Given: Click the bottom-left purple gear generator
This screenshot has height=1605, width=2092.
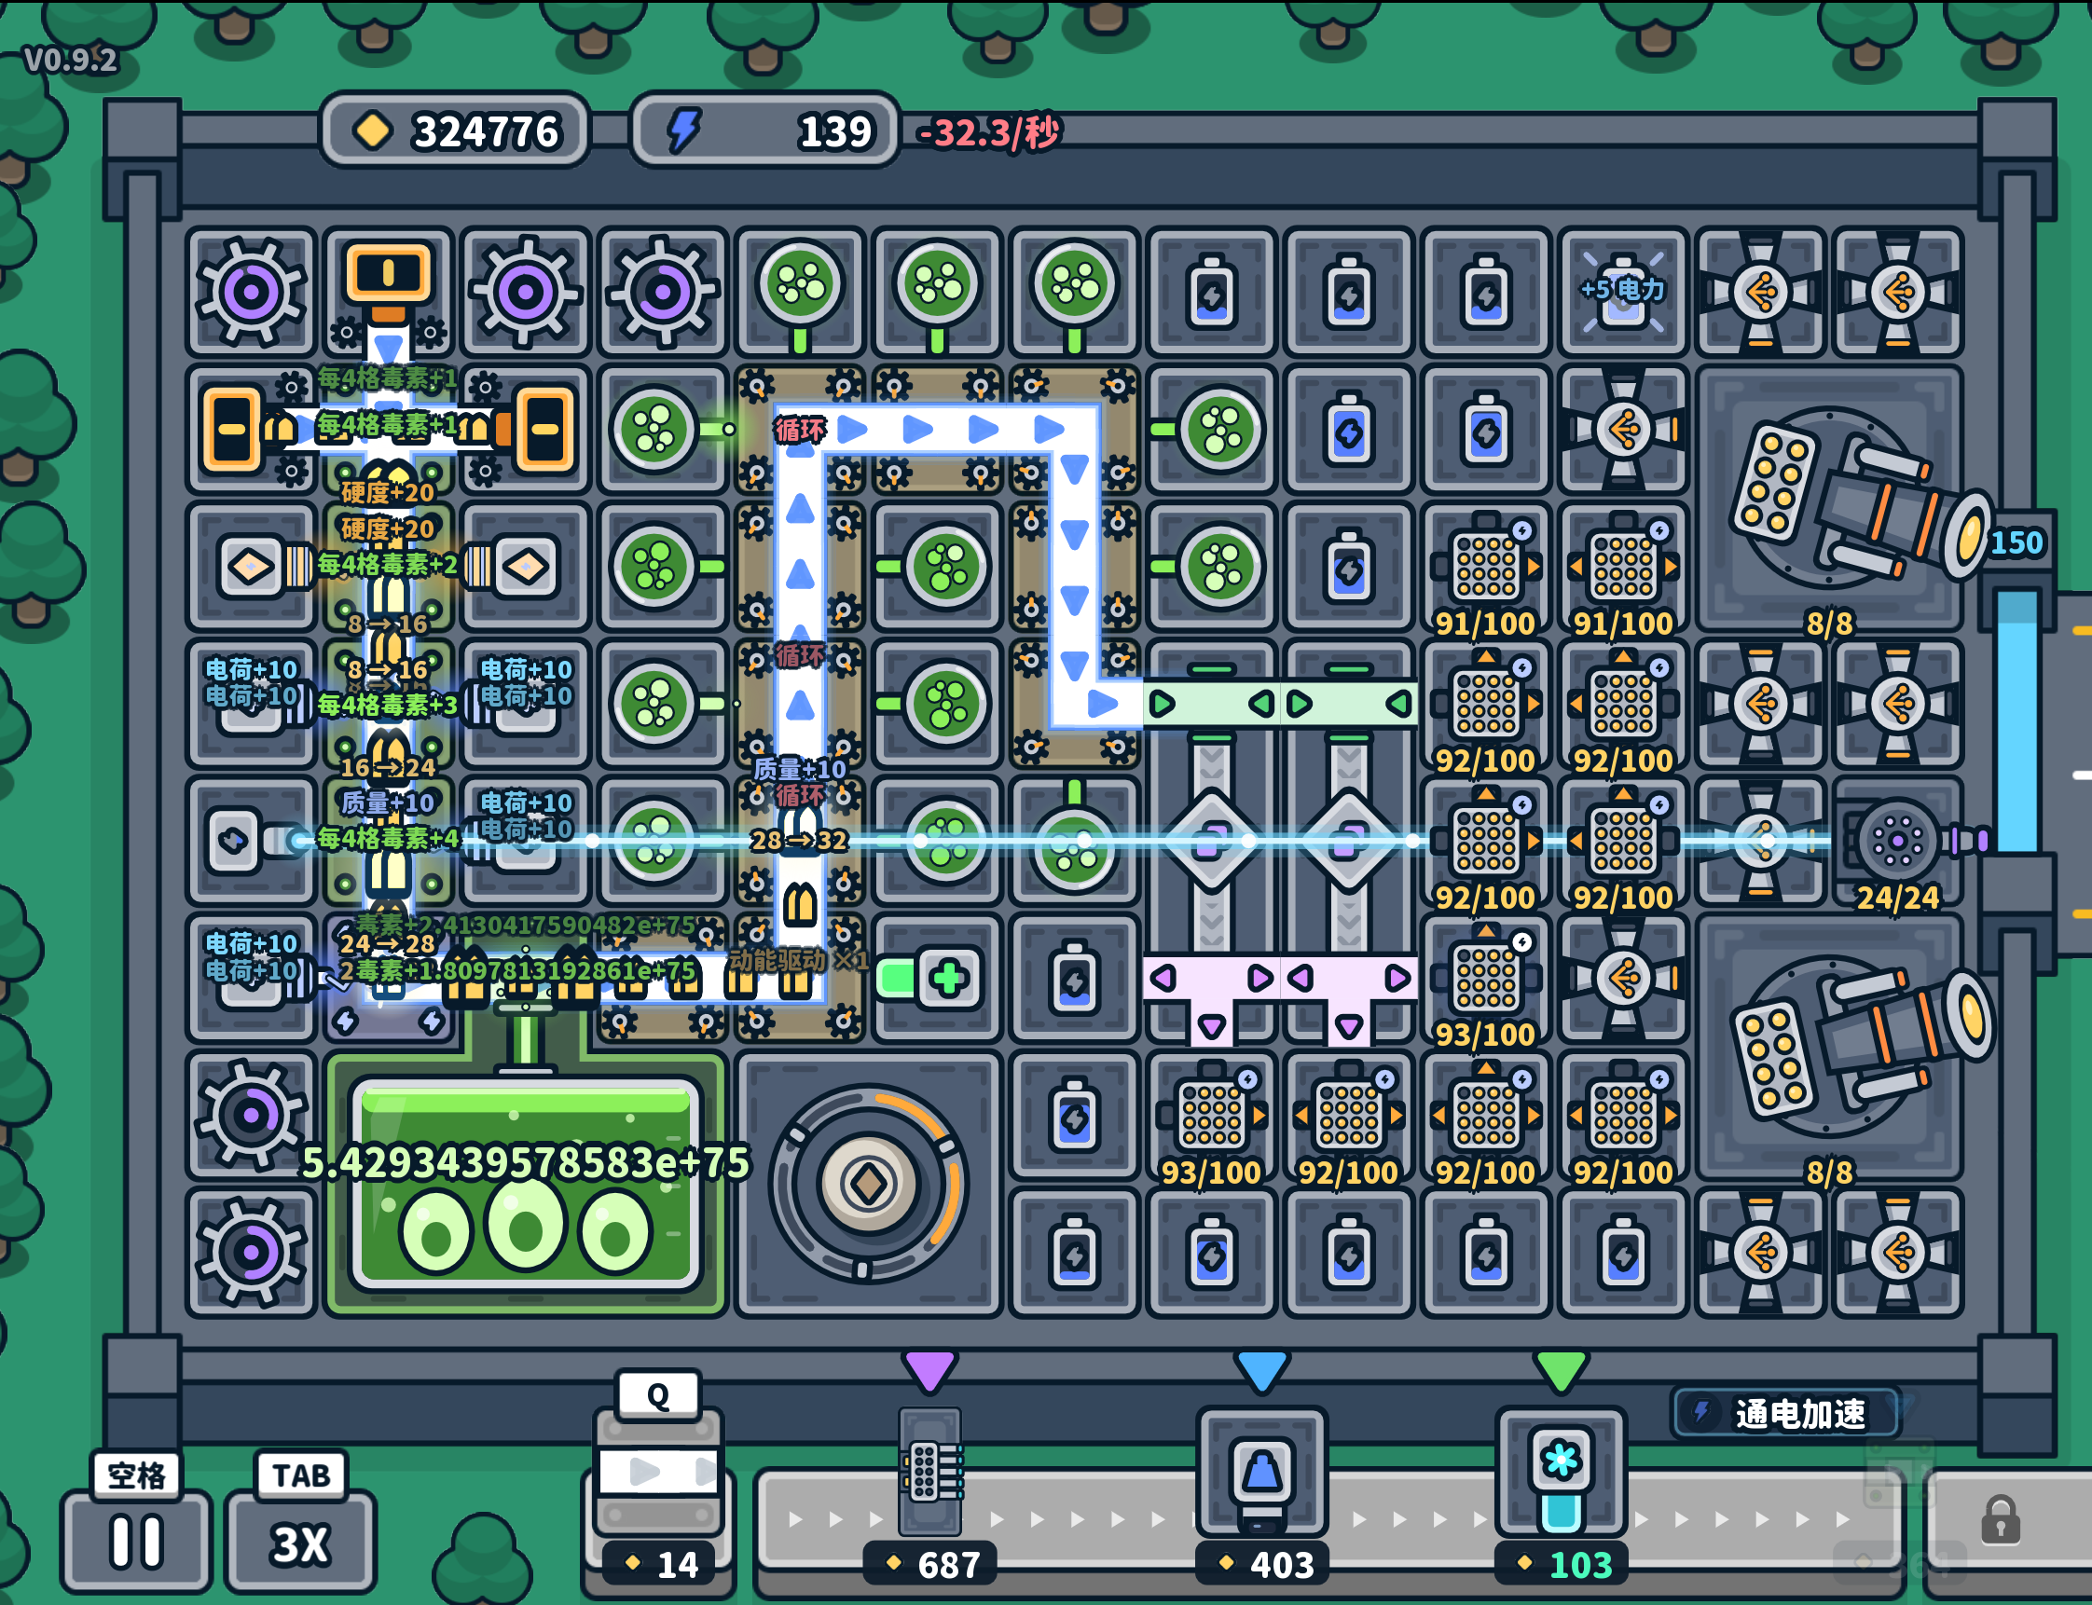Looking at the screenshot, I should click(252, 1252).
